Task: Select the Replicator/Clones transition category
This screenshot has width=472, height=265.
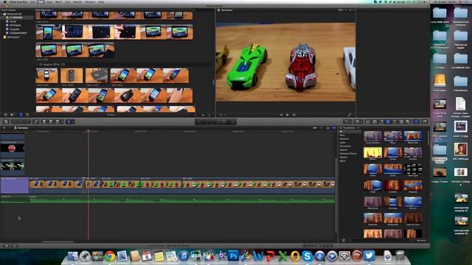Action: tap(348, 154)
